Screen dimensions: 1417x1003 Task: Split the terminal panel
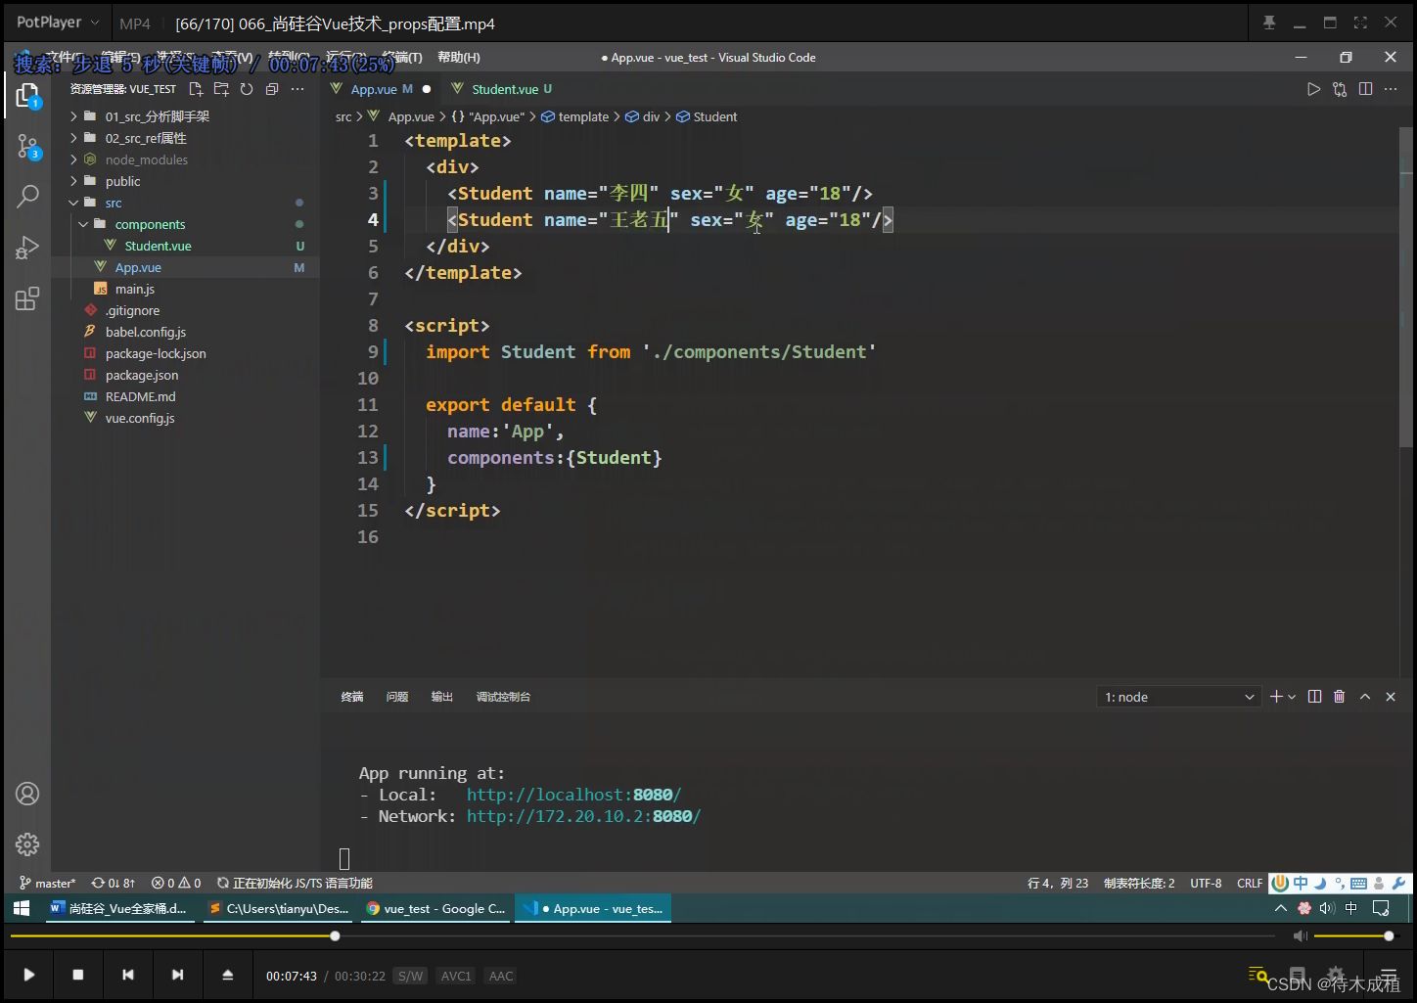pyautogui.click(x=1314, y=697)
